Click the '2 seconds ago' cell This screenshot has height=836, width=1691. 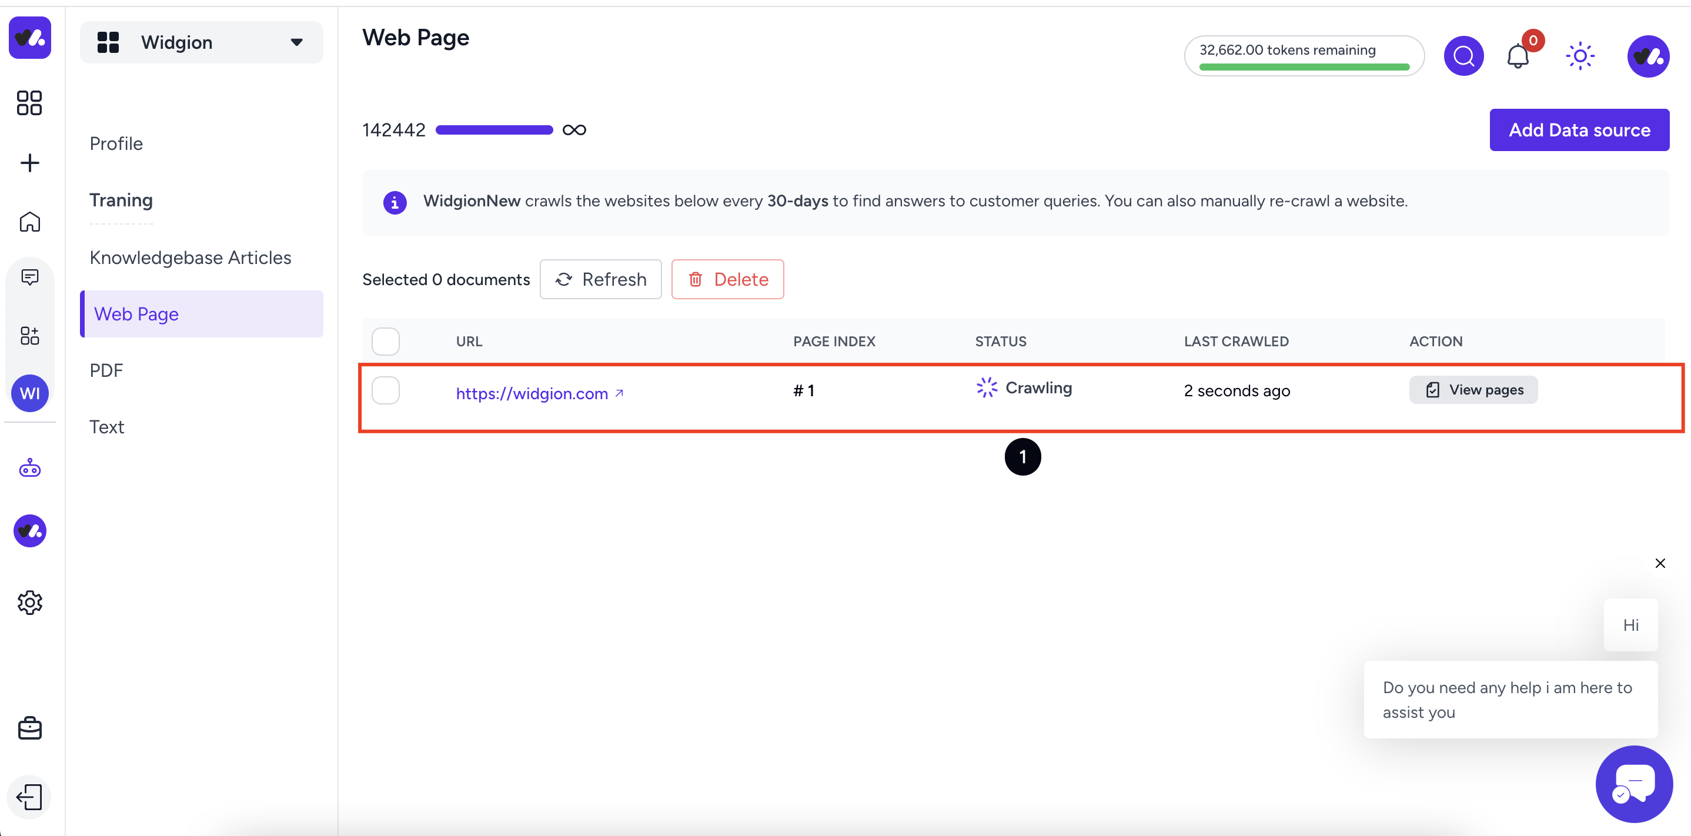click(1236, 390)
